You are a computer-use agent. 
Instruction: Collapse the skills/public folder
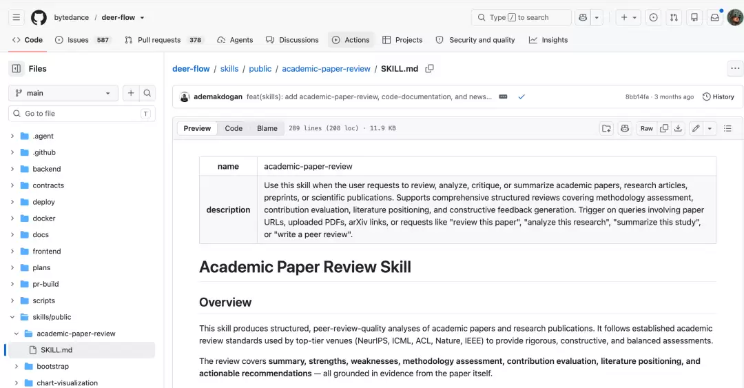pos(12,317)
